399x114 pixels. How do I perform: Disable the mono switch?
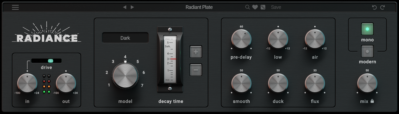pyautogui.click(x=367, y=29)
